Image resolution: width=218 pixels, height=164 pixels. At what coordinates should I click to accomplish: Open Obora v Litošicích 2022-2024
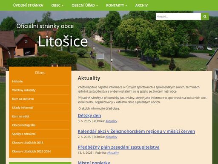(32, 151)
